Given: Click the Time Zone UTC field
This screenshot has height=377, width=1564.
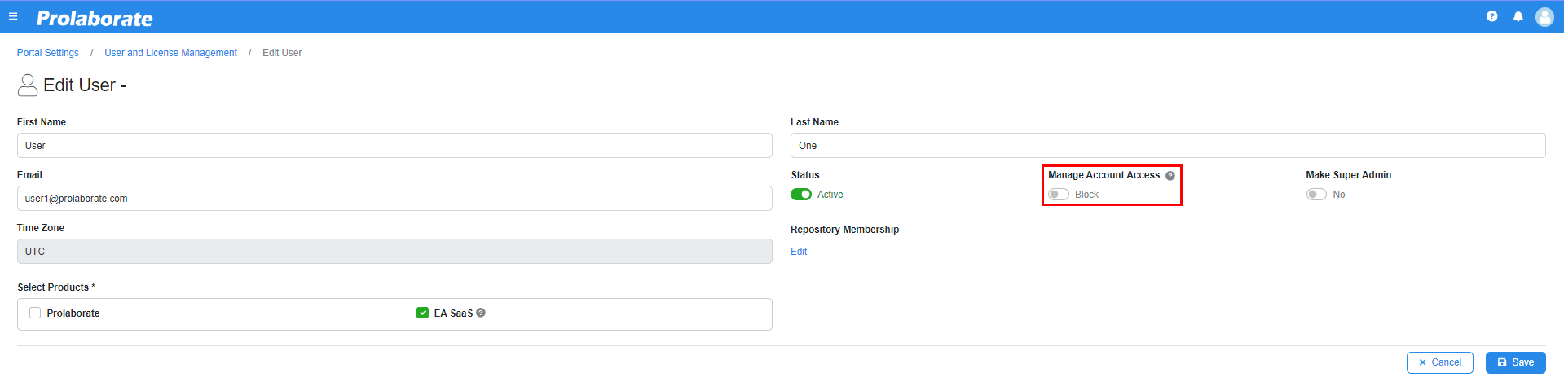Looking at the screenshot, I should (x=394, y=252).
